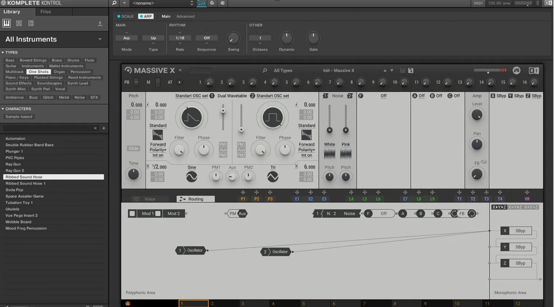Select the Sample-based character tag

[19, 117]
